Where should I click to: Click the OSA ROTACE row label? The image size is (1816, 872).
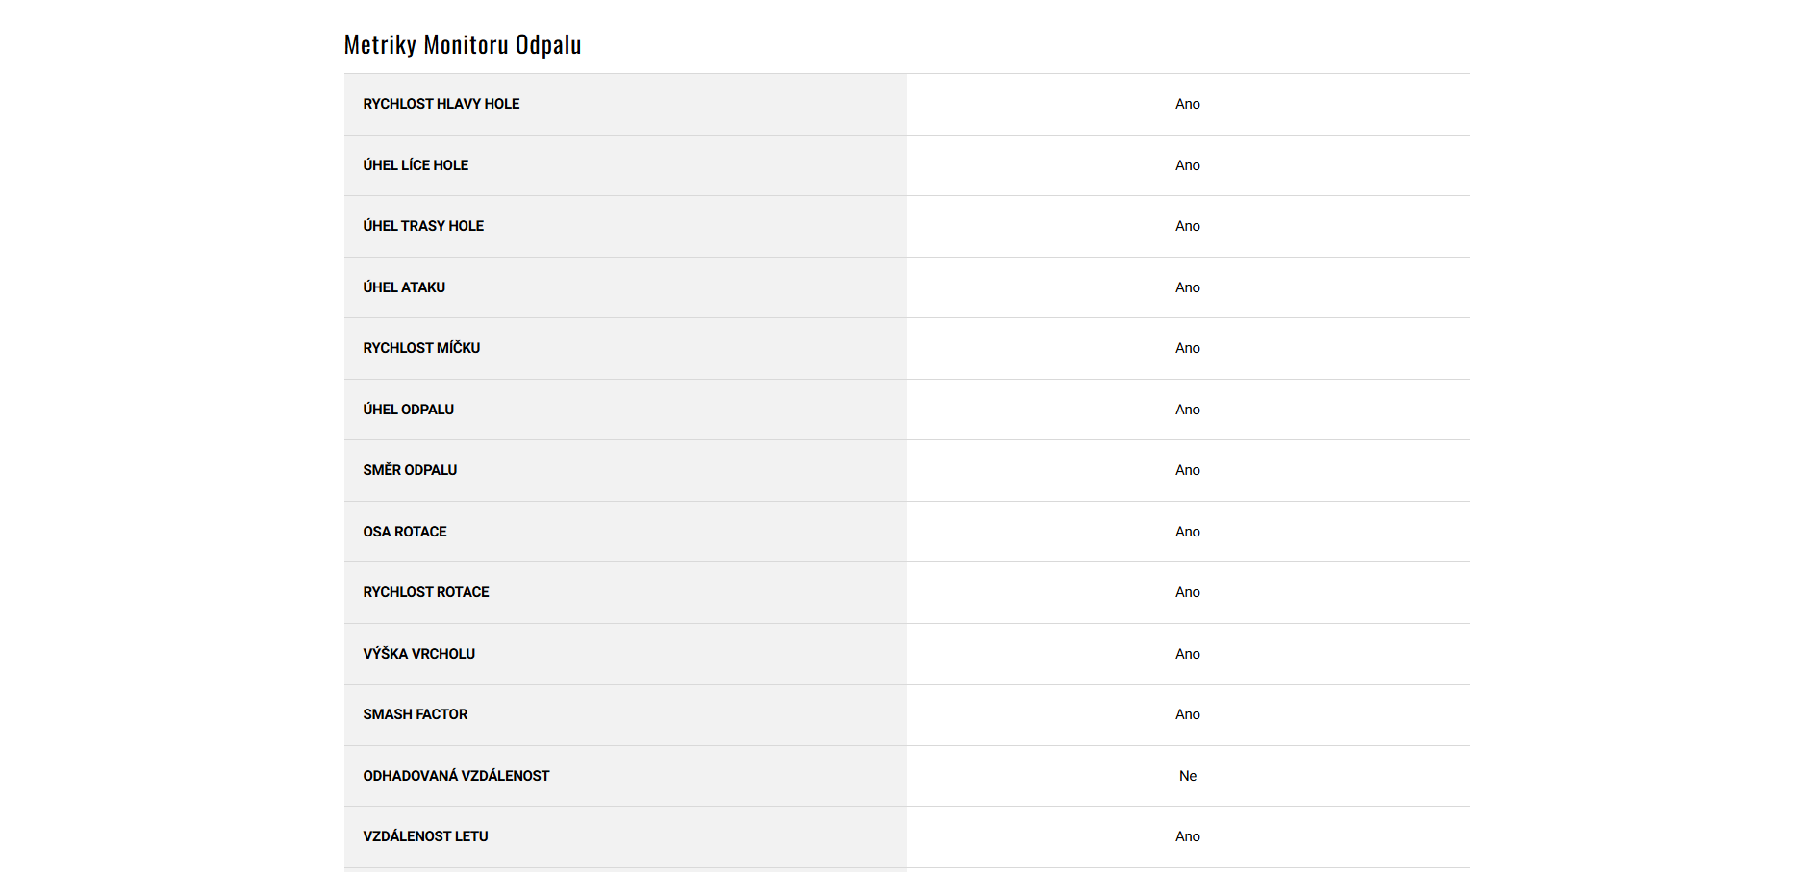tap(405, 532)
